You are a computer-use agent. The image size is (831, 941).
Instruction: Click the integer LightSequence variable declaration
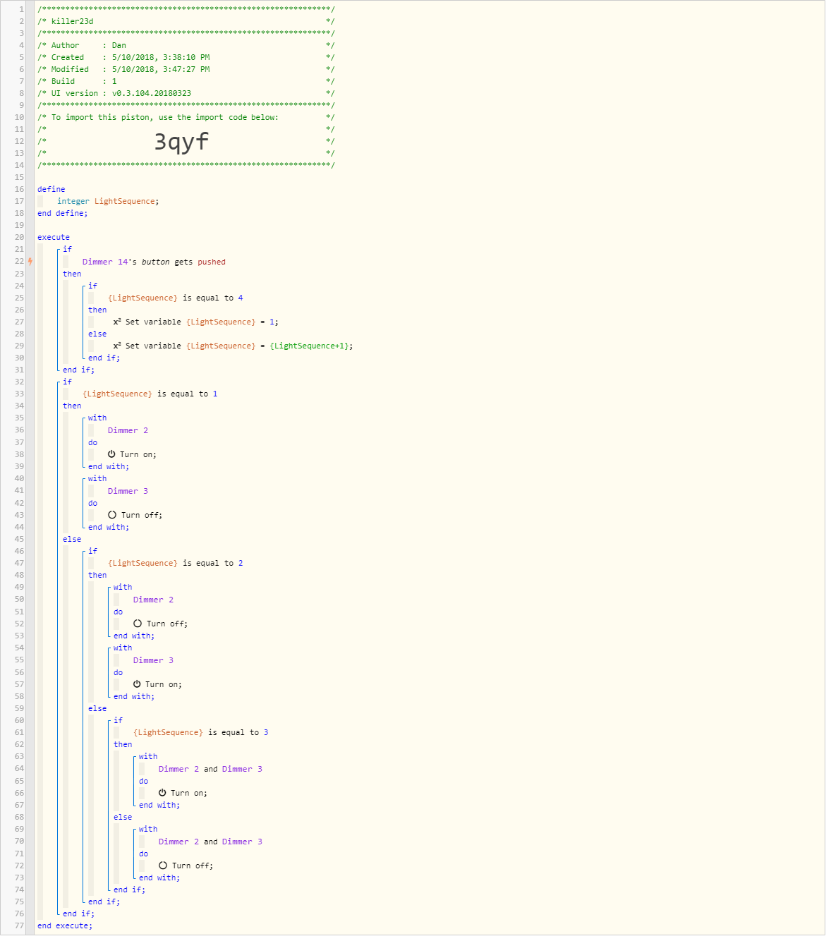[x=108, y=201]
